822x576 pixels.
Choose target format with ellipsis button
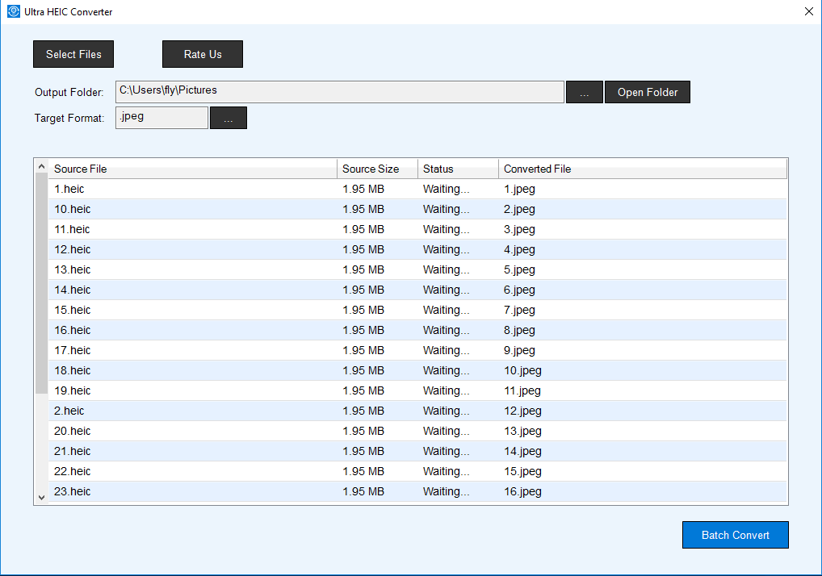228,118
